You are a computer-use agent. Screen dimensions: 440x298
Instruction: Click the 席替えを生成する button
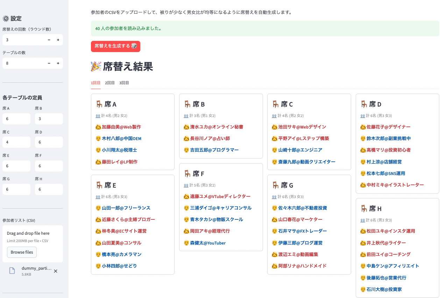click(115, 46)
